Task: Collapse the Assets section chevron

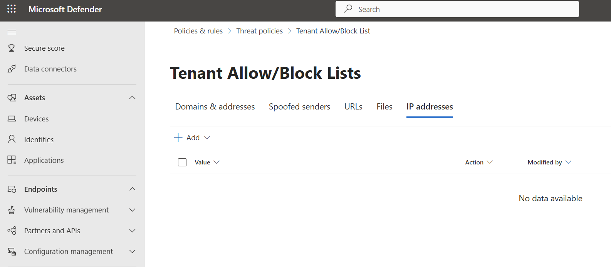Action: (x=132, y=98)
